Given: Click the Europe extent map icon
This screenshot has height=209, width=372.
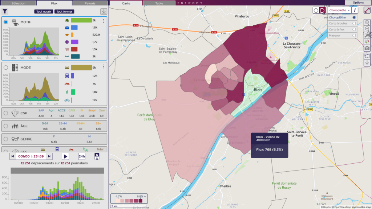Looking at the screenshot, I should (367, 35).
